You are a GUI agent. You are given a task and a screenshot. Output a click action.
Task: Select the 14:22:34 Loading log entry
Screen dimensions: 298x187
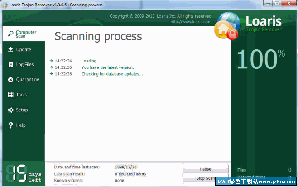[73, 61]
